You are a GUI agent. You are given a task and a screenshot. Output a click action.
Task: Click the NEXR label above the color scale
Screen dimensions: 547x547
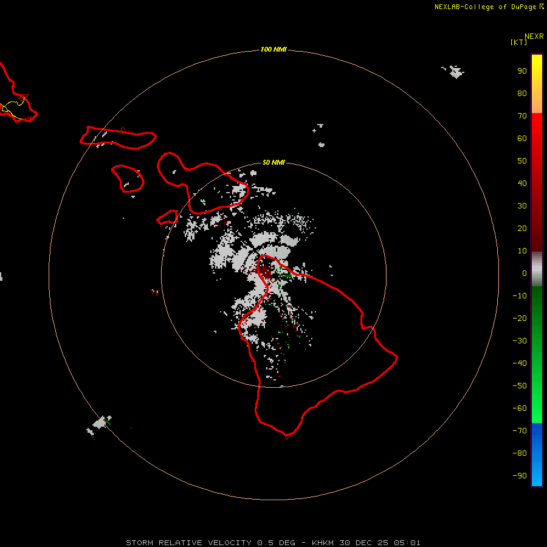(x=534, y=36)
